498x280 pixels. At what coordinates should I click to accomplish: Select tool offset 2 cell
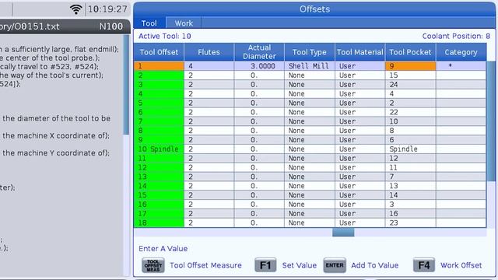click(159, 75)
